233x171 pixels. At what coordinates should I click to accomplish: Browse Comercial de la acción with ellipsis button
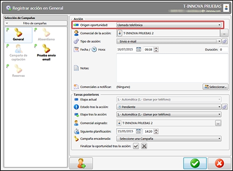[x=224, y=33]
